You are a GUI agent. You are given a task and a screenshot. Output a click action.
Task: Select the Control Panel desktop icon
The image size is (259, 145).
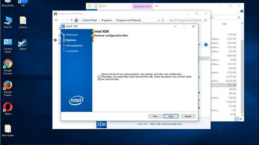pos(8,46)
